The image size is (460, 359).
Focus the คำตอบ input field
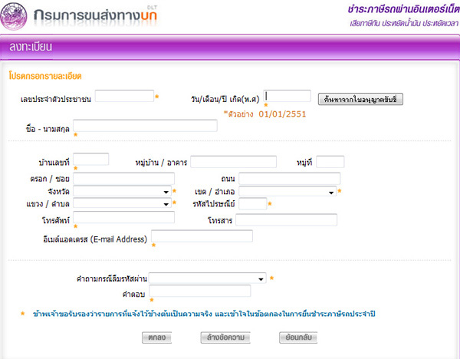[x=200, y=291]
